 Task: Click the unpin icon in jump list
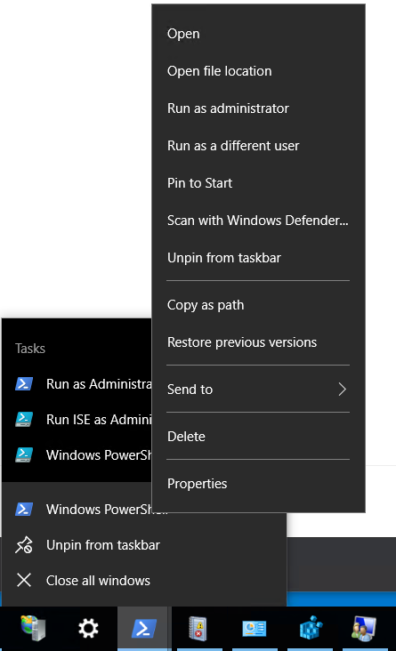(24, 544)
